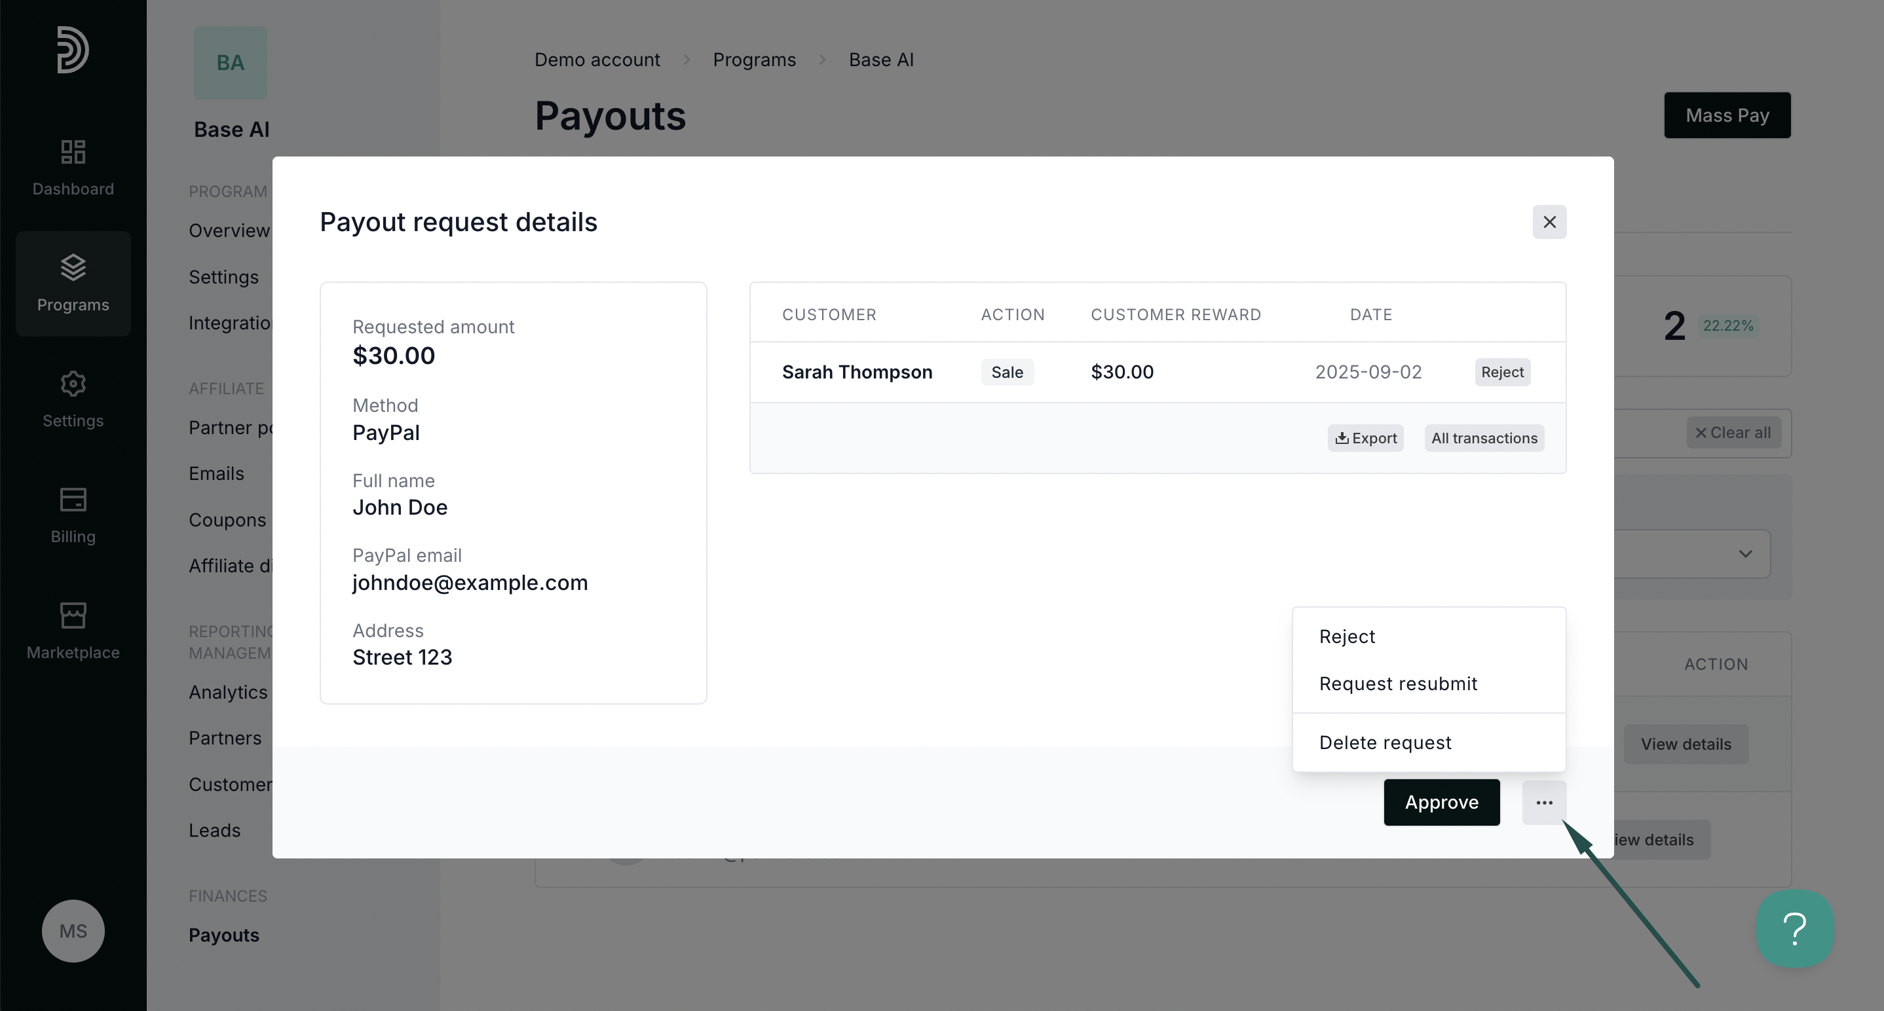Image resolution: width=1884 pixels, height=1011 pixels.
Task: Open All transactions
Action: click(1484, 438)
